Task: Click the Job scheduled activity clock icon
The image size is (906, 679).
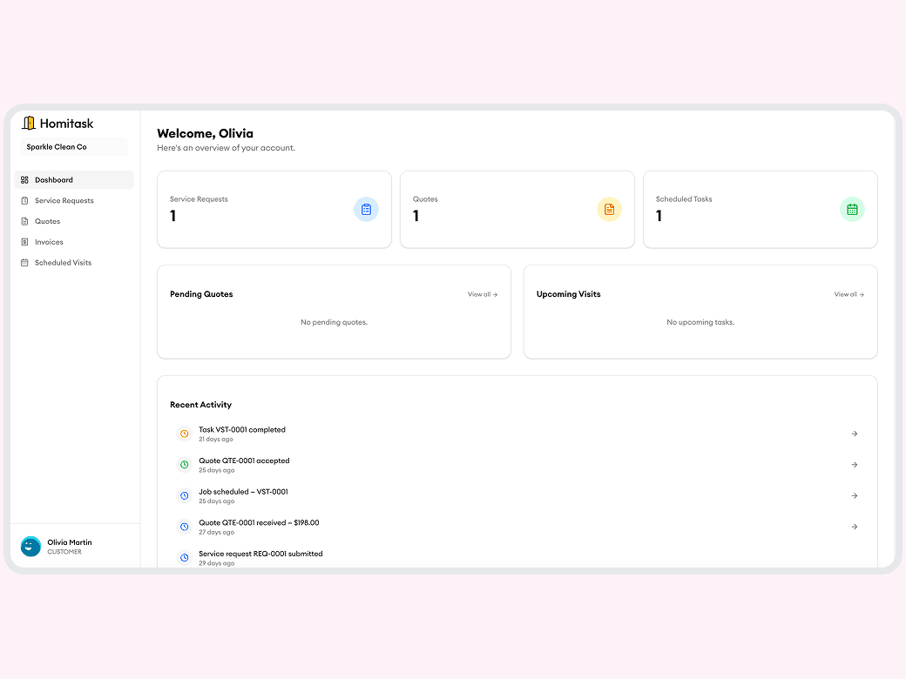Action: coord(184,496)
